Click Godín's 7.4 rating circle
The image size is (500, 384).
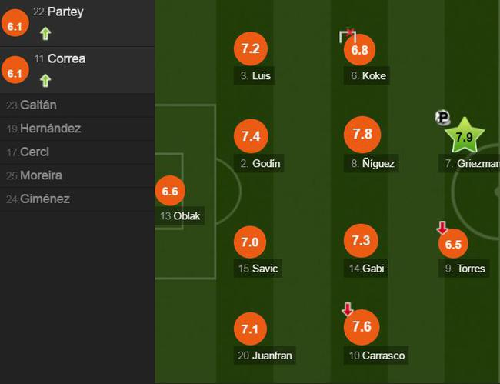click(x=251, y=136)
